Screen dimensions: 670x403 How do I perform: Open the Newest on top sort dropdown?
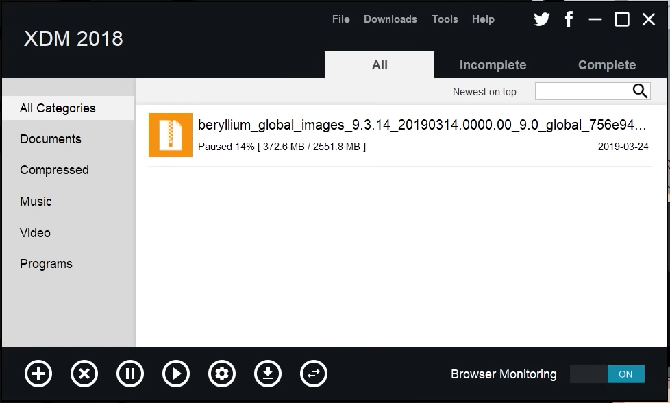click(484, 92)
